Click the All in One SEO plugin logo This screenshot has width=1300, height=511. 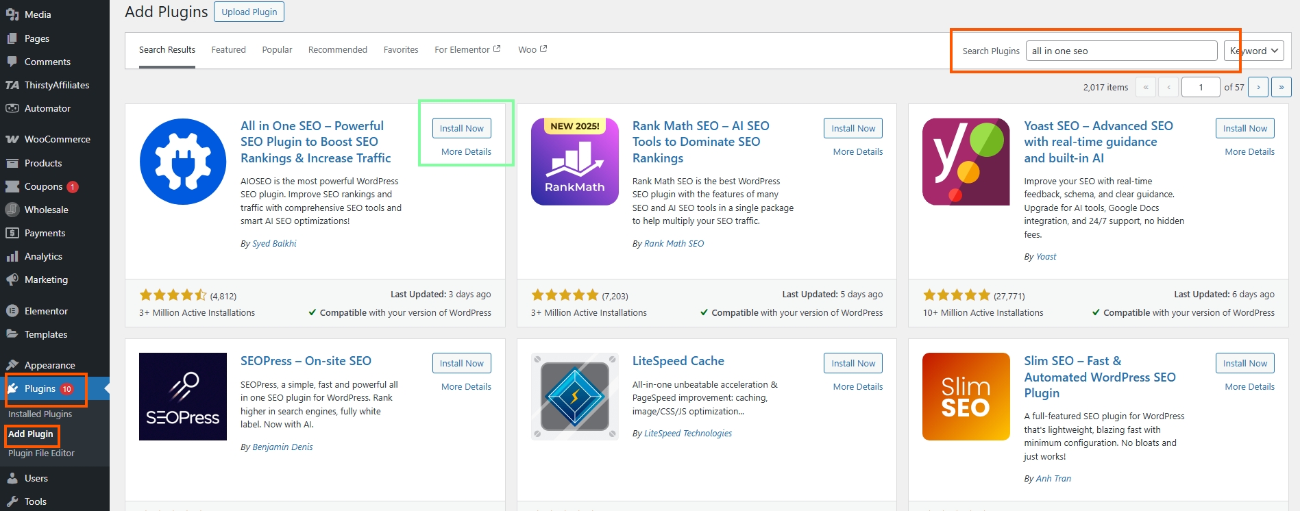click(183, 162)
